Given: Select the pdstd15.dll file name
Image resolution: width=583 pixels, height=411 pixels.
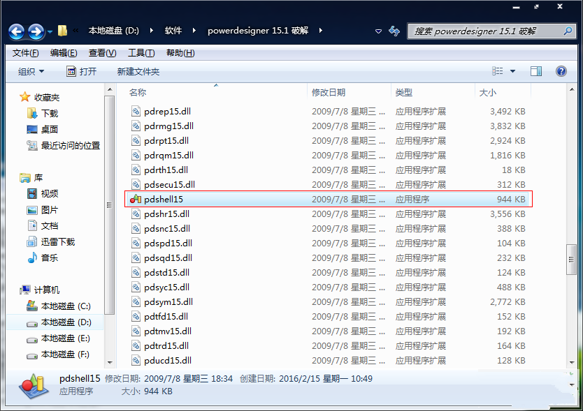Looking at the screenshot, I should (166, 273).
